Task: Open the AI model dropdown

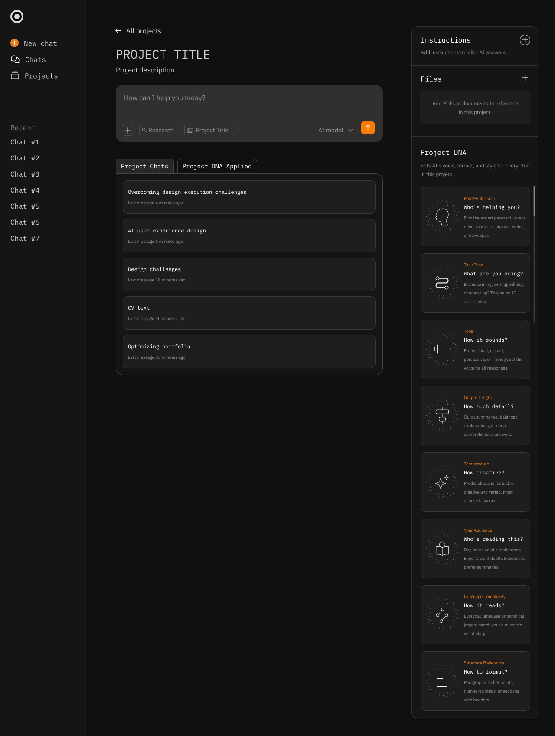Action: tap(336, 130)
